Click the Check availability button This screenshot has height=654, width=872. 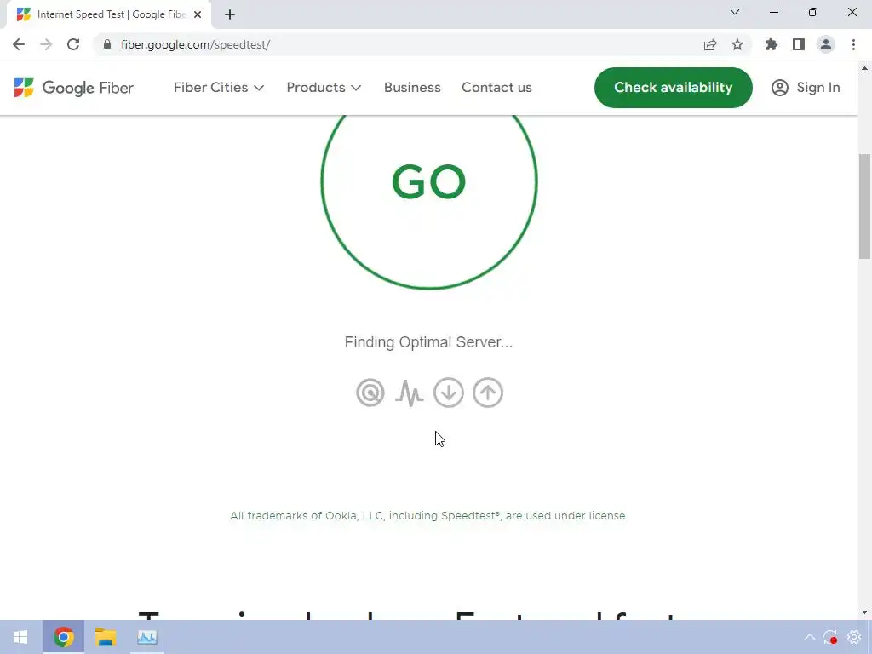click(x=673, y=88)
